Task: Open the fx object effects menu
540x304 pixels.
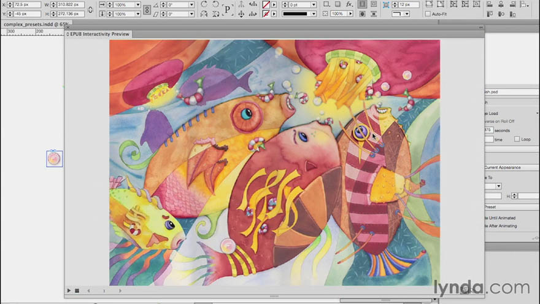Action: point(350,4)
